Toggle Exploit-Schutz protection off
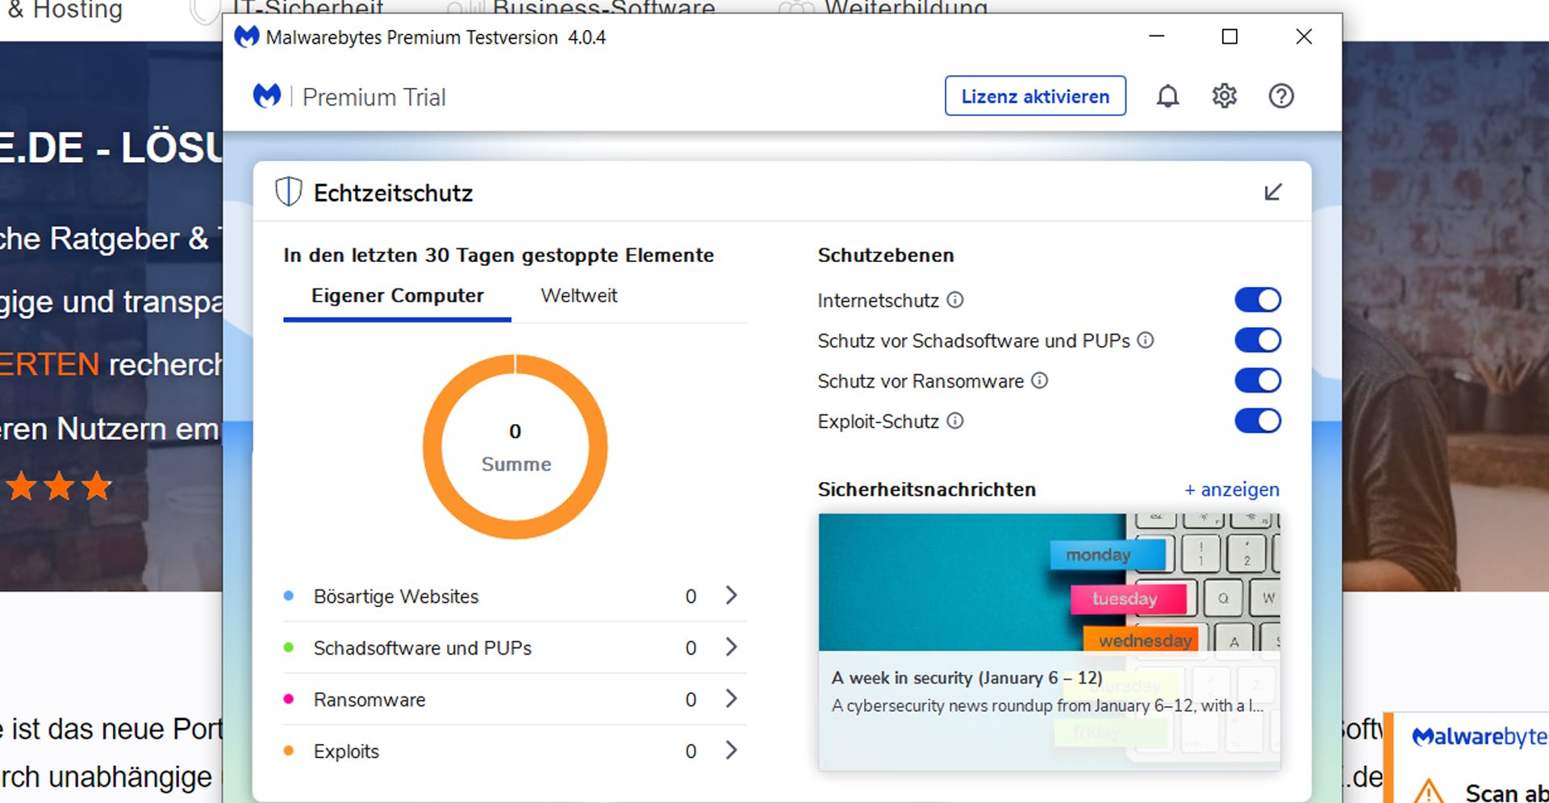This screenshot has height=803, width=1549. pos(1257,421)
